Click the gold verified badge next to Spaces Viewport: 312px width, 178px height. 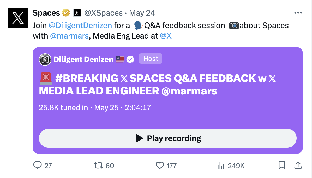pyautogui.click(x=66, y=12)
